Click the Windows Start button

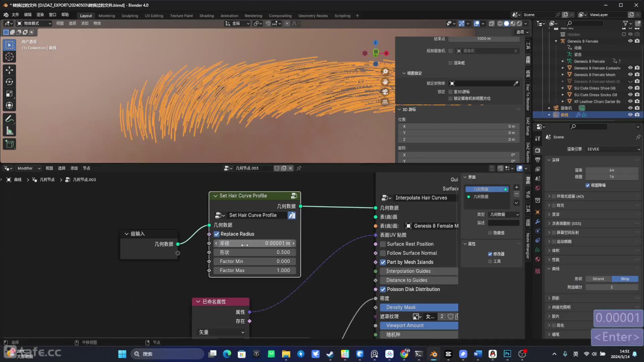[x=122, y=354]
